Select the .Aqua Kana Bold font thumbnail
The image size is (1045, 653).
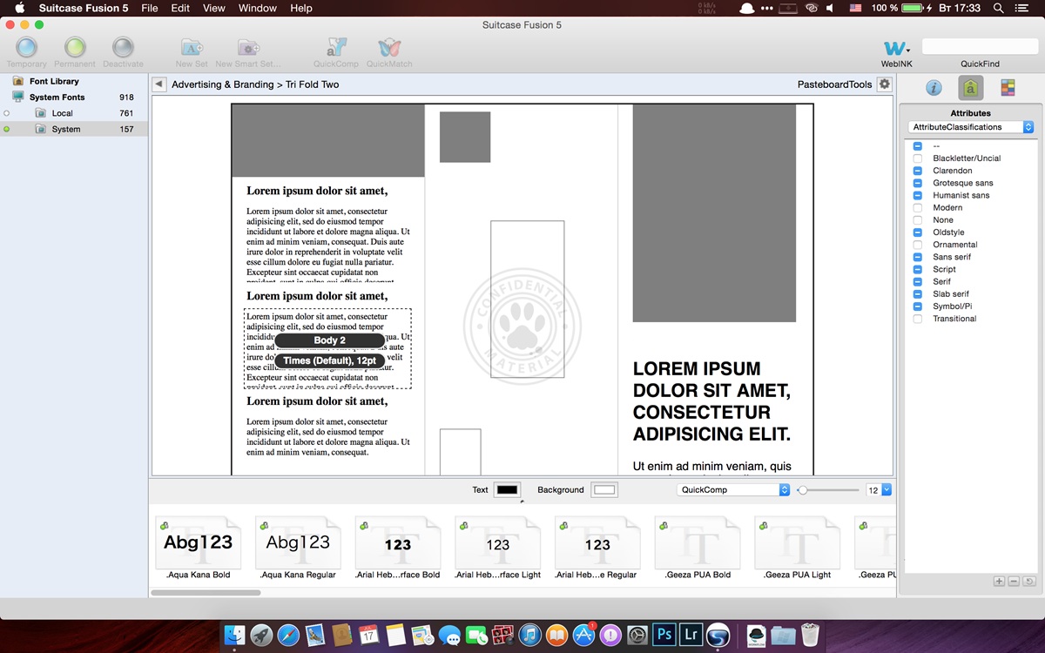tap(199, 548)
